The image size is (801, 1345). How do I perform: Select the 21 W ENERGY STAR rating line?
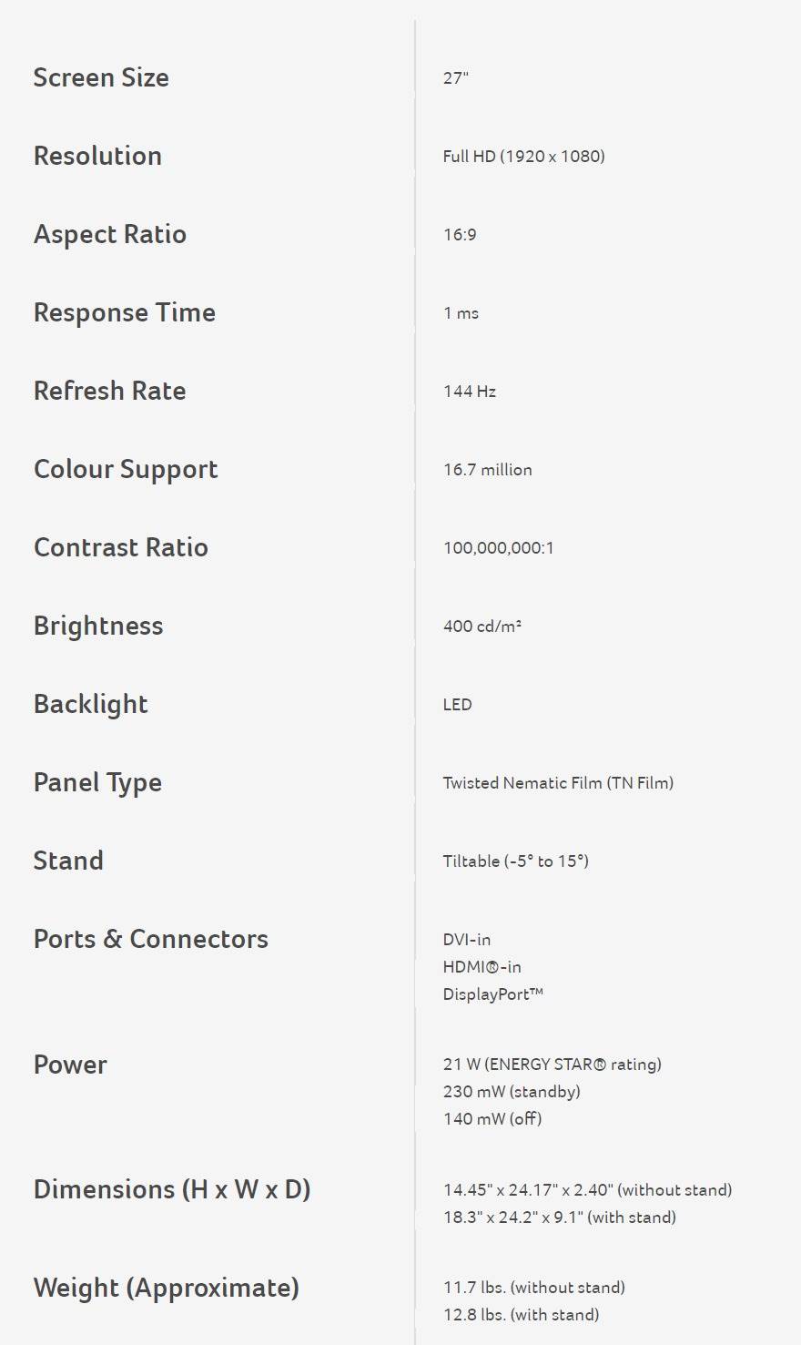(x=552, y=1065)
